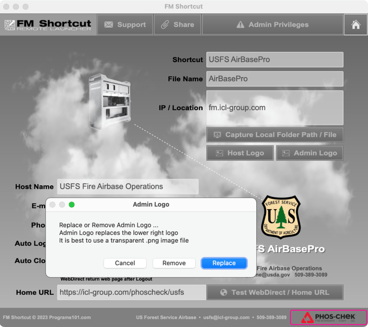
Task: Click the Host Name input field
Action: [128, 187]
